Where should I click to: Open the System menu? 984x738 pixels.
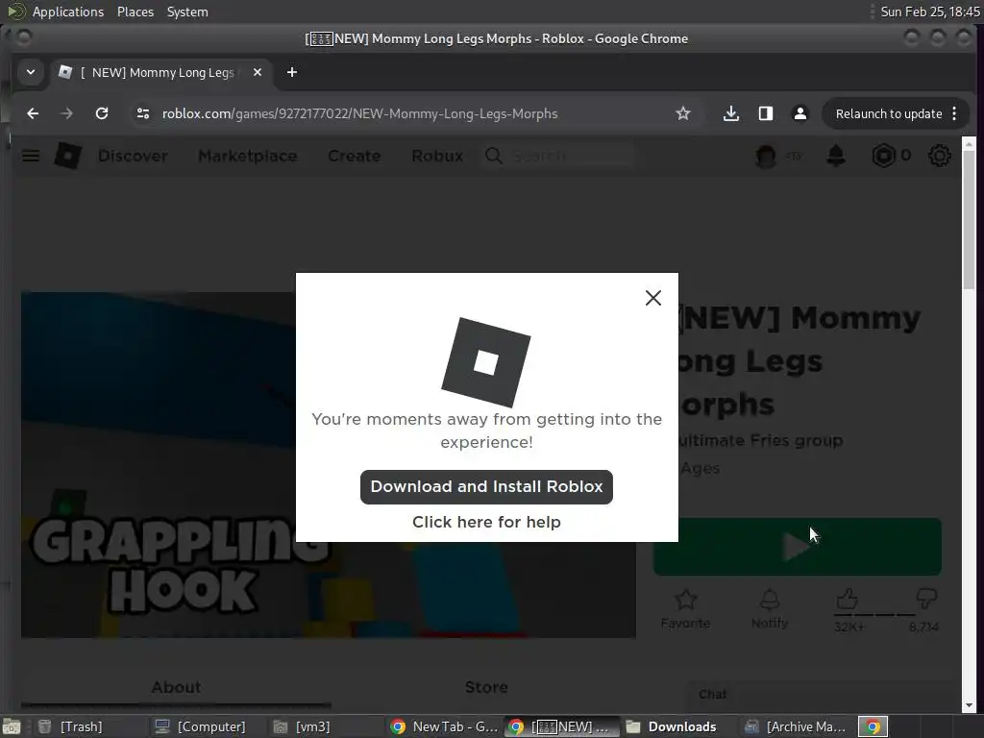tap(187, 12)
